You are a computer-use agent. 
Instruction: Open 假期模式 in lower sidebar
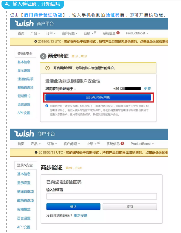pyautogui.click(x=24, y=209)
